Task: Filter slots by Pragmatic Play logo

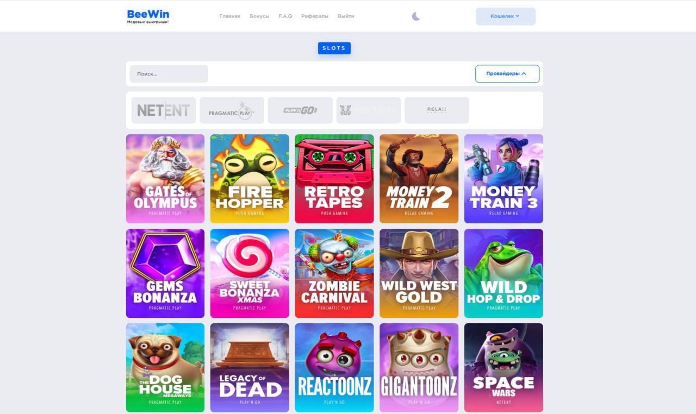Action: point(232,110)
